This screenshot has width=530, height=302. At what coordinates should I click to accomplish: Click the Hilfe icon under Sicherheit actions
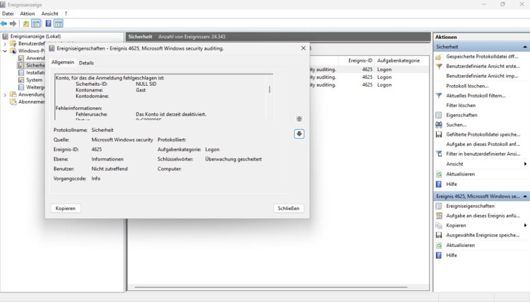point(439,184)
